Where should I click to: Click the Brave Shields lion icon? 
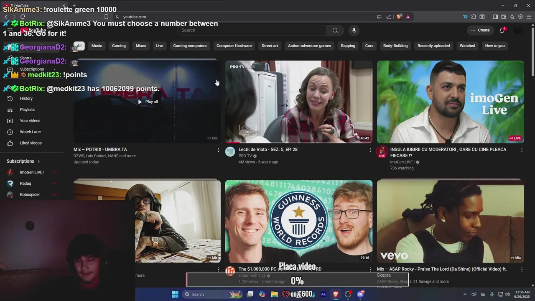point(399,17)
